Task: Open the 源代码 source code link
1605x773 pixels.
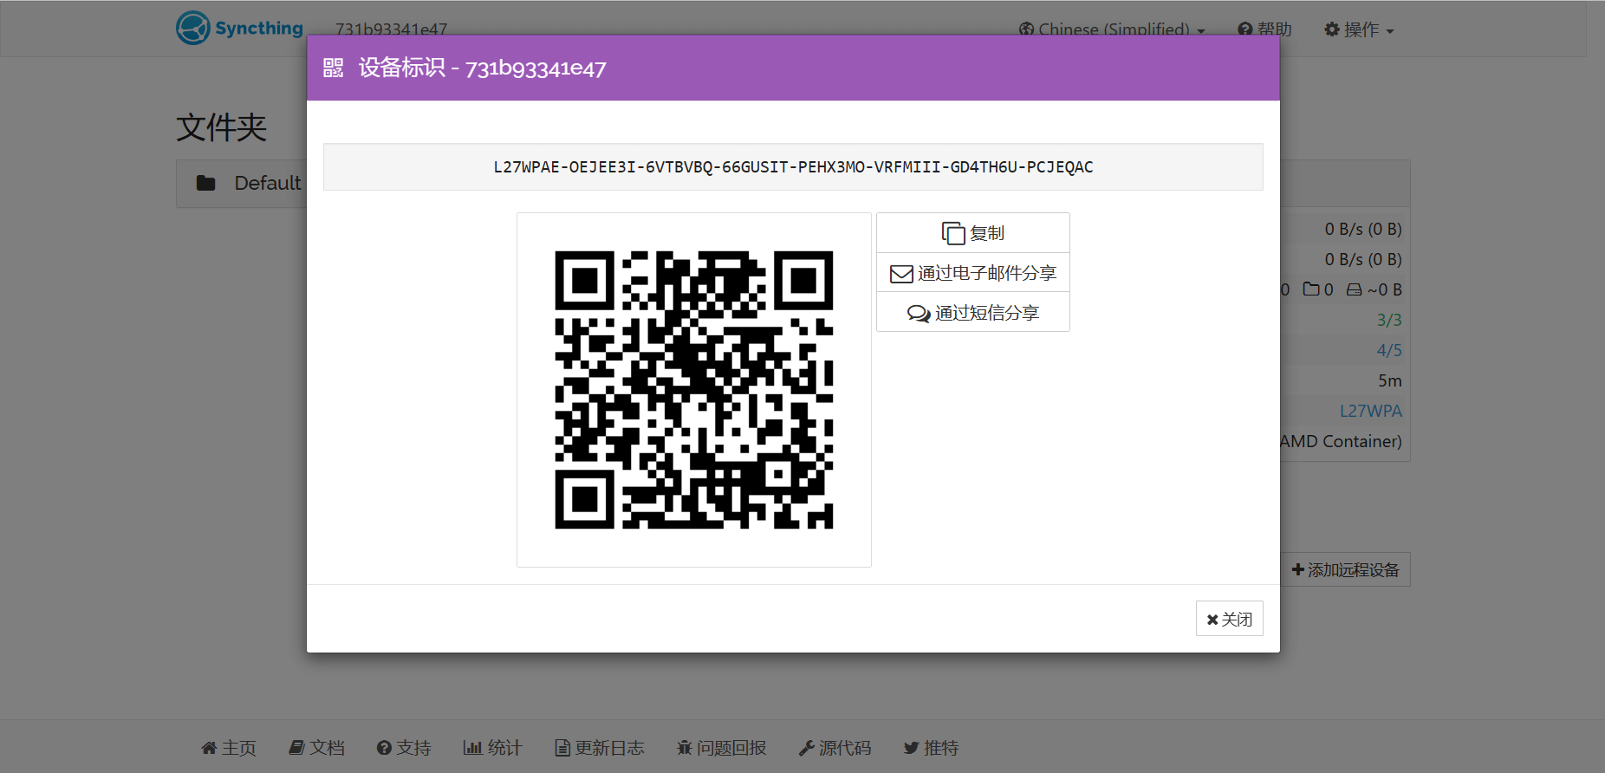Action: pos(835,747)
